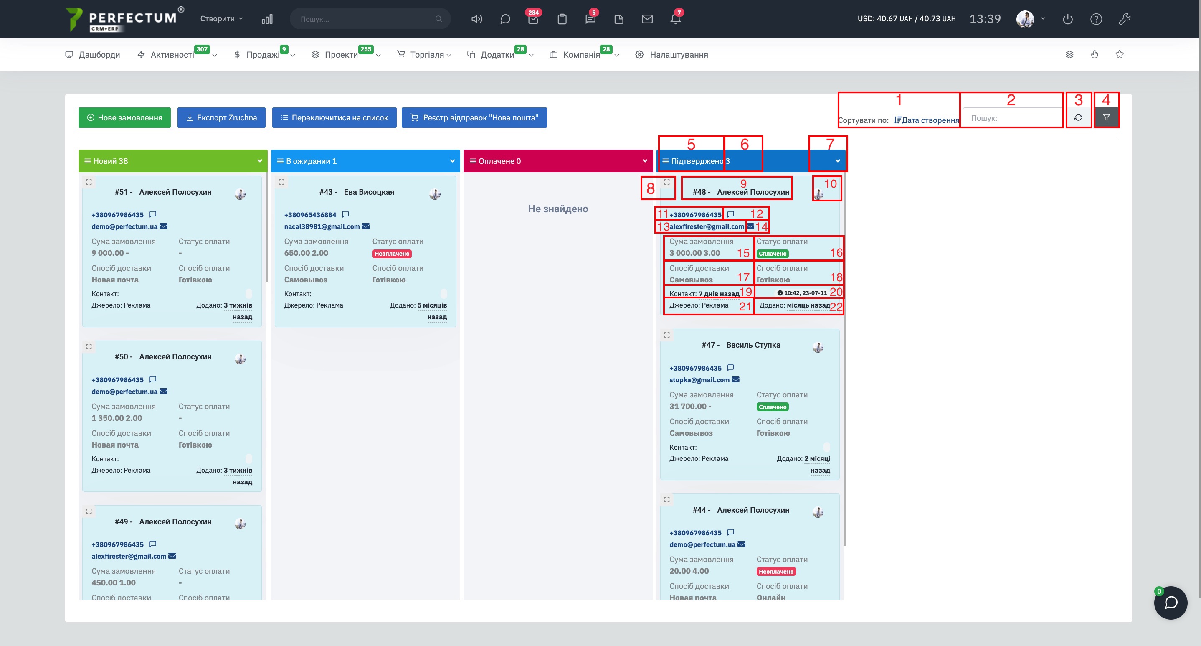The height and width of the screenshot is (646, 1201).
Task: Click the power logout icon
Action: tap(1068, 19)
